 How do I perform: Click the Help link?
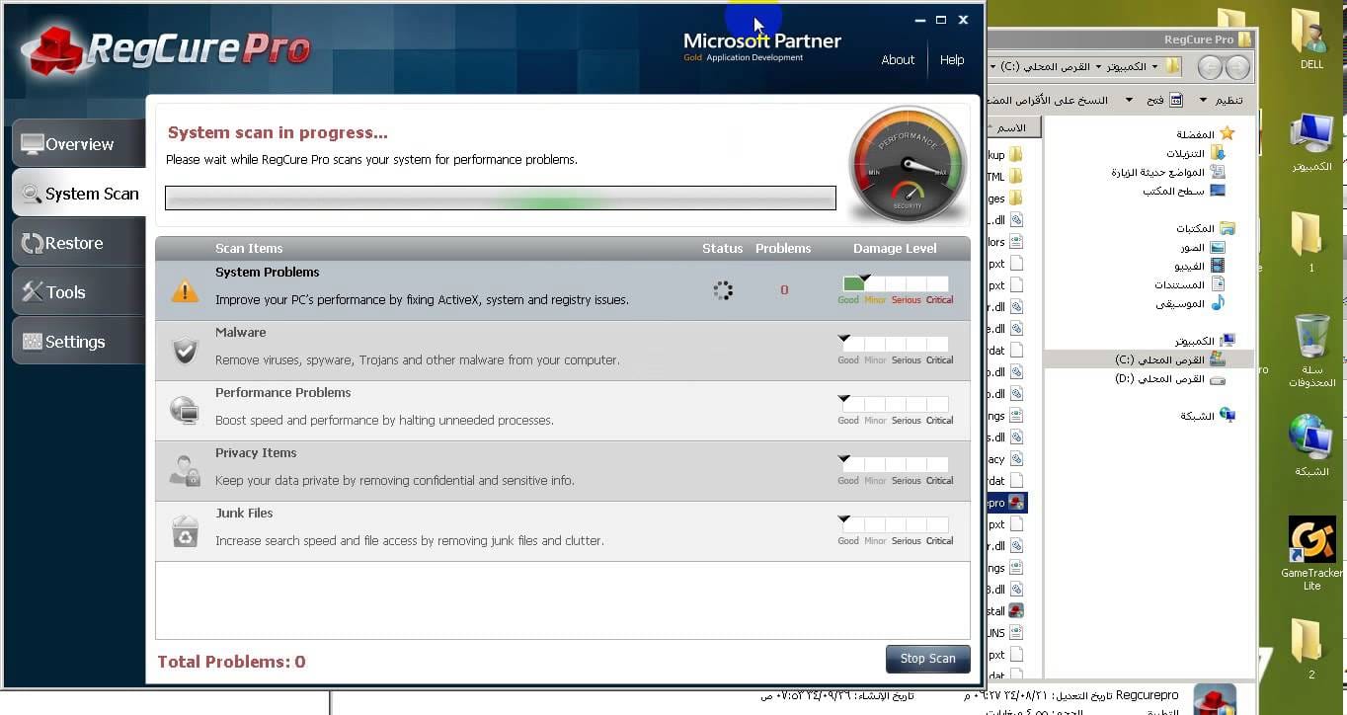(952, 60)
